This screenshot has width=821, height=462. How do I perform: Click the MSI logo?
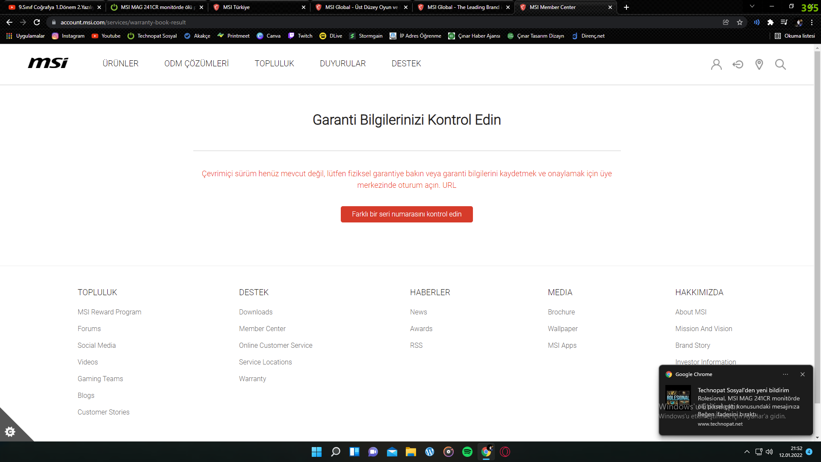(x=48, y=63)
